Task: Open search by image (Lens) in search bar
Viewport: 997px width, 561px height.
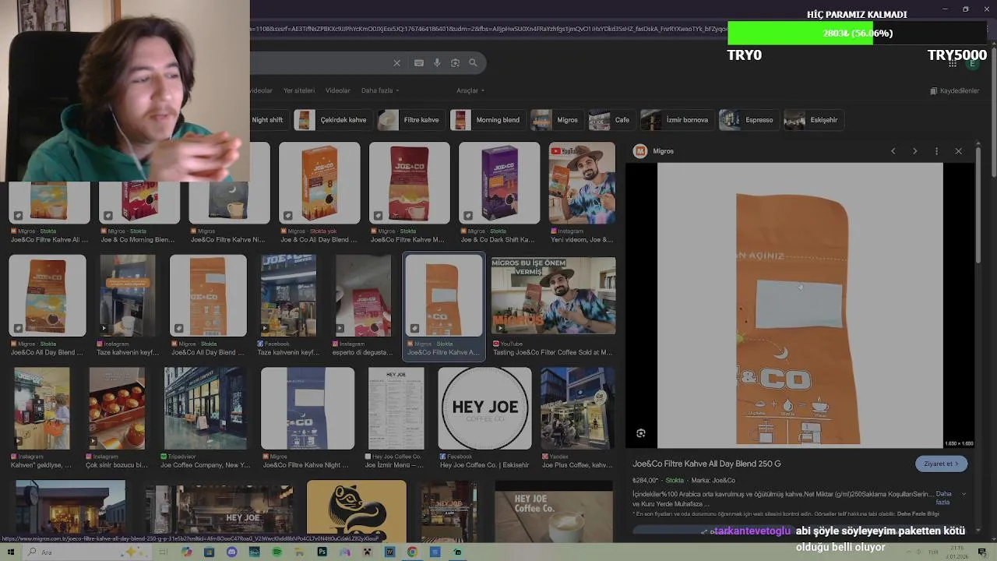Action: [455, 63]
